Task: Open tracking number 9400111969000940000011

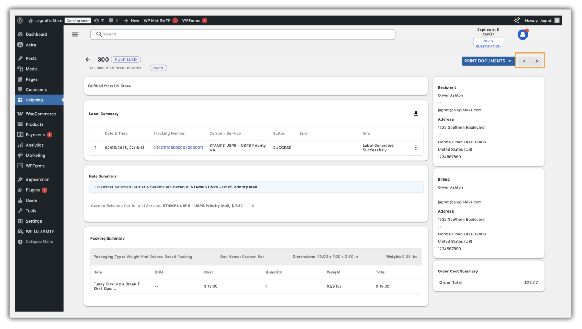Action: coord(178,148)
